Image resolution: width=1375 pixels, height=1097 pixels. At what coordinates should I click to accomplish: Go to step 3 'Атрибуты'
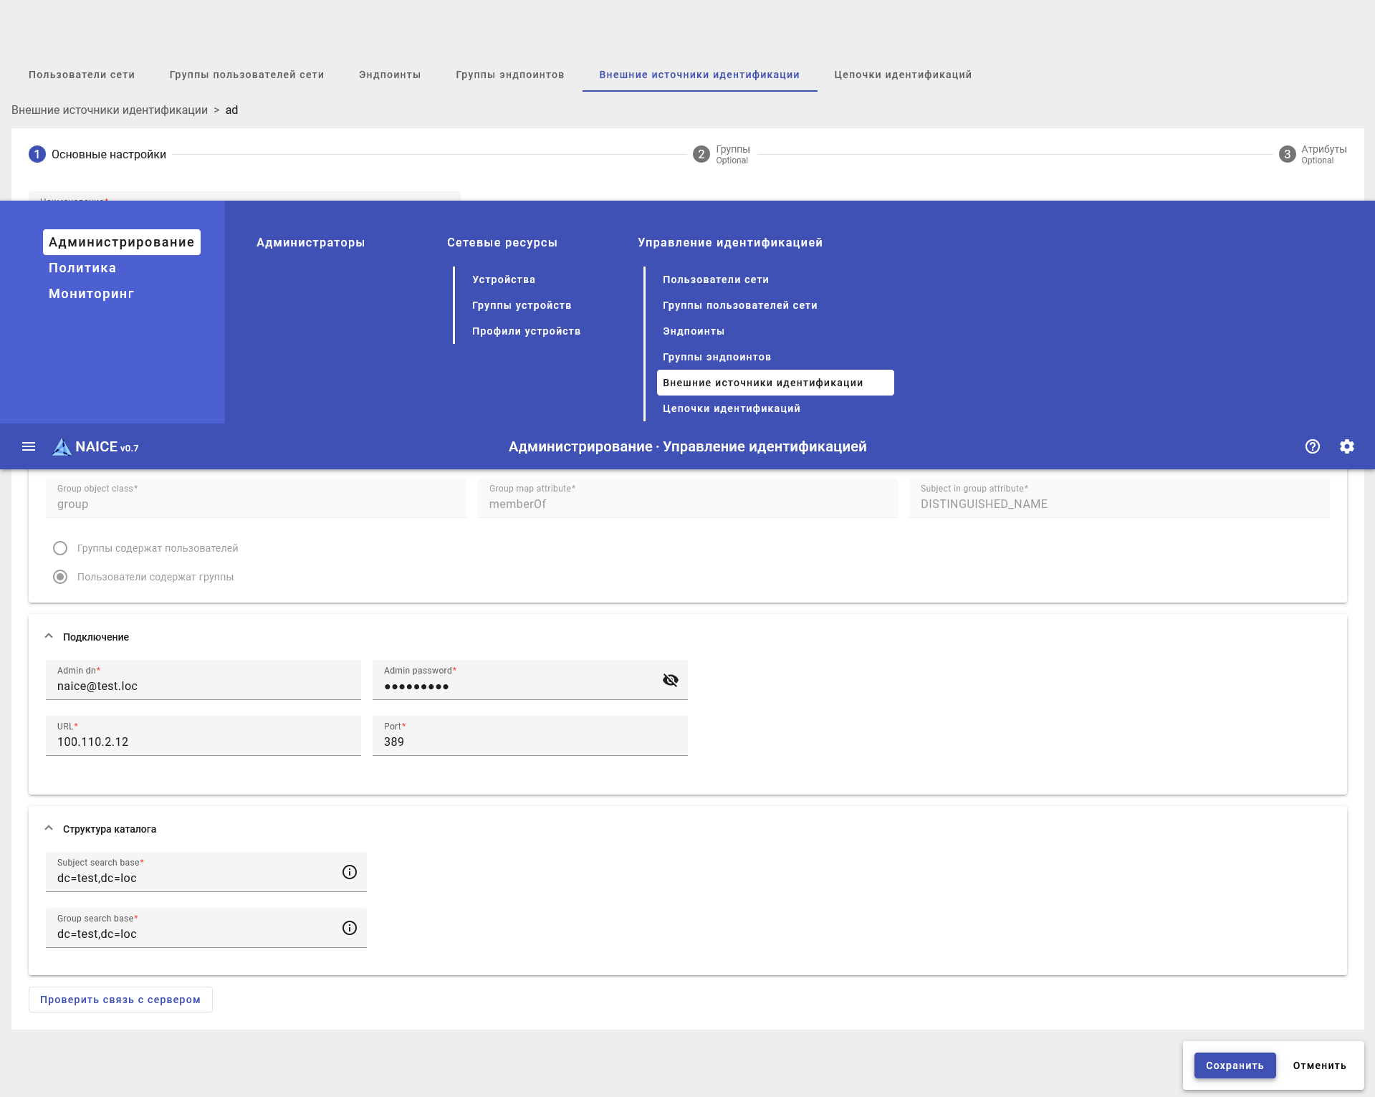[x=1313, y=154]
